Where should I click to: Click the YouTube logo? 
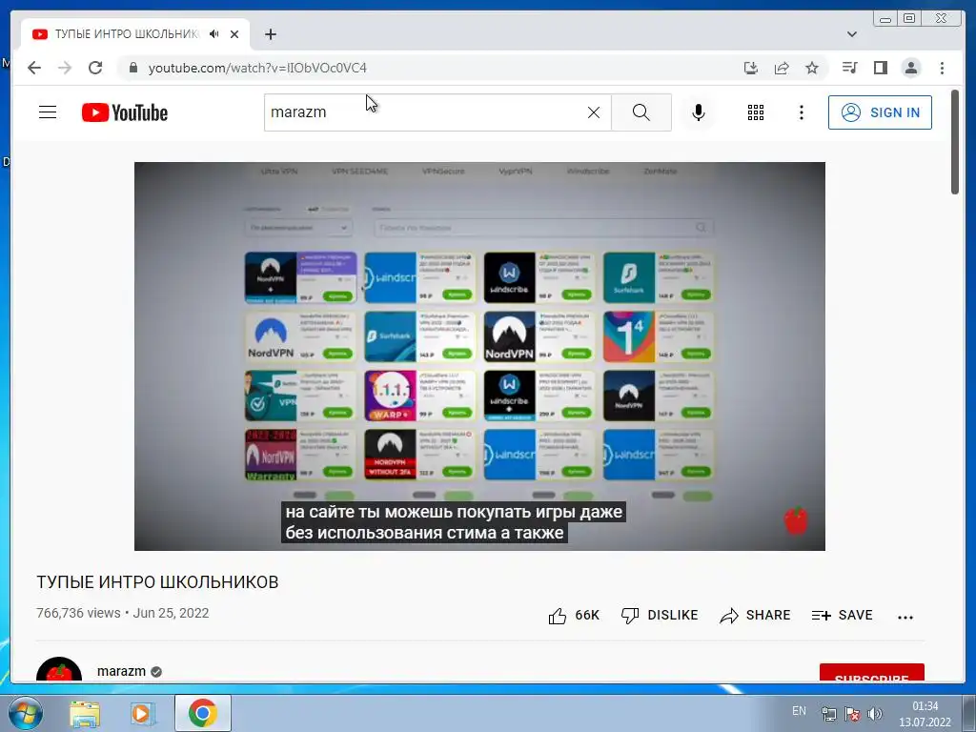click(125, 112)
